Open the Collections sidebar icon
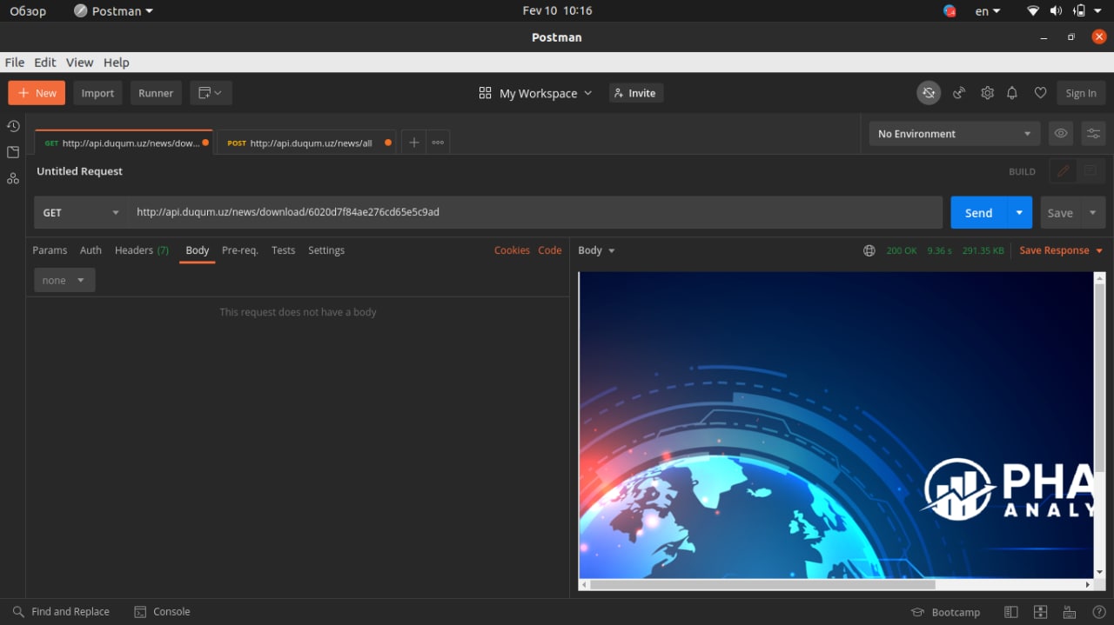Image resolution: width=1114 pixels, height=625 pixels. coord(13,152)
